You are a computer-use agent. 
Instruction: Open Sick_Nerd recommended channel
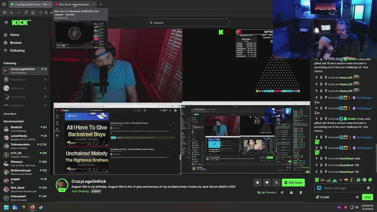(x=25, y=189)
